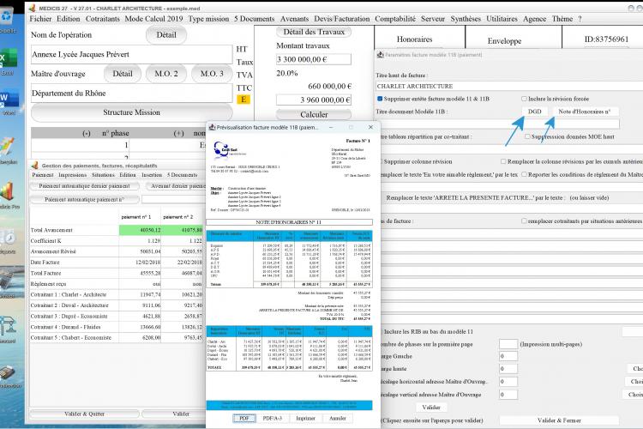
Task: Click the Structure Mission button
Action: [132, 112]
